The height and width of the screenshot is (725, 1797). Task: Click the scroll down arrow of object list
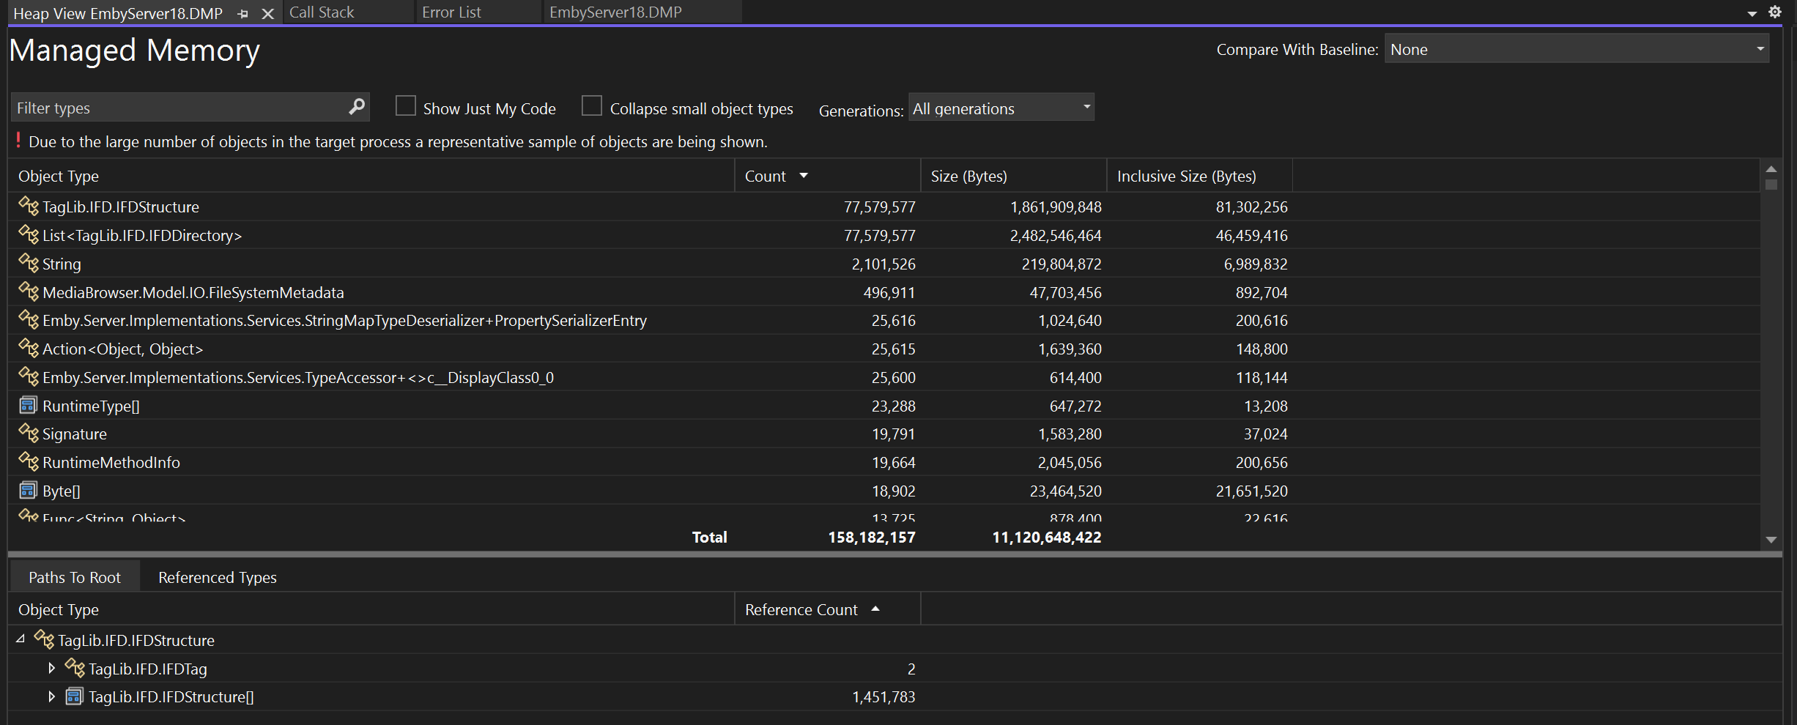click(1771, 540)
